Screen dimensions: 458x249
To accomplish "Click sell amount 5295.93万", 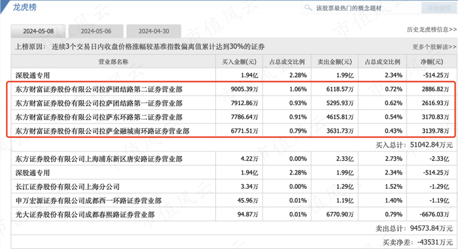I will 340,103.
